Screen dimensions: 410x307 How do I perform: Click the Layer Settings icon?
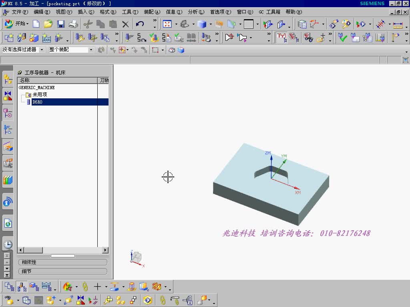[x=302, y=24]
